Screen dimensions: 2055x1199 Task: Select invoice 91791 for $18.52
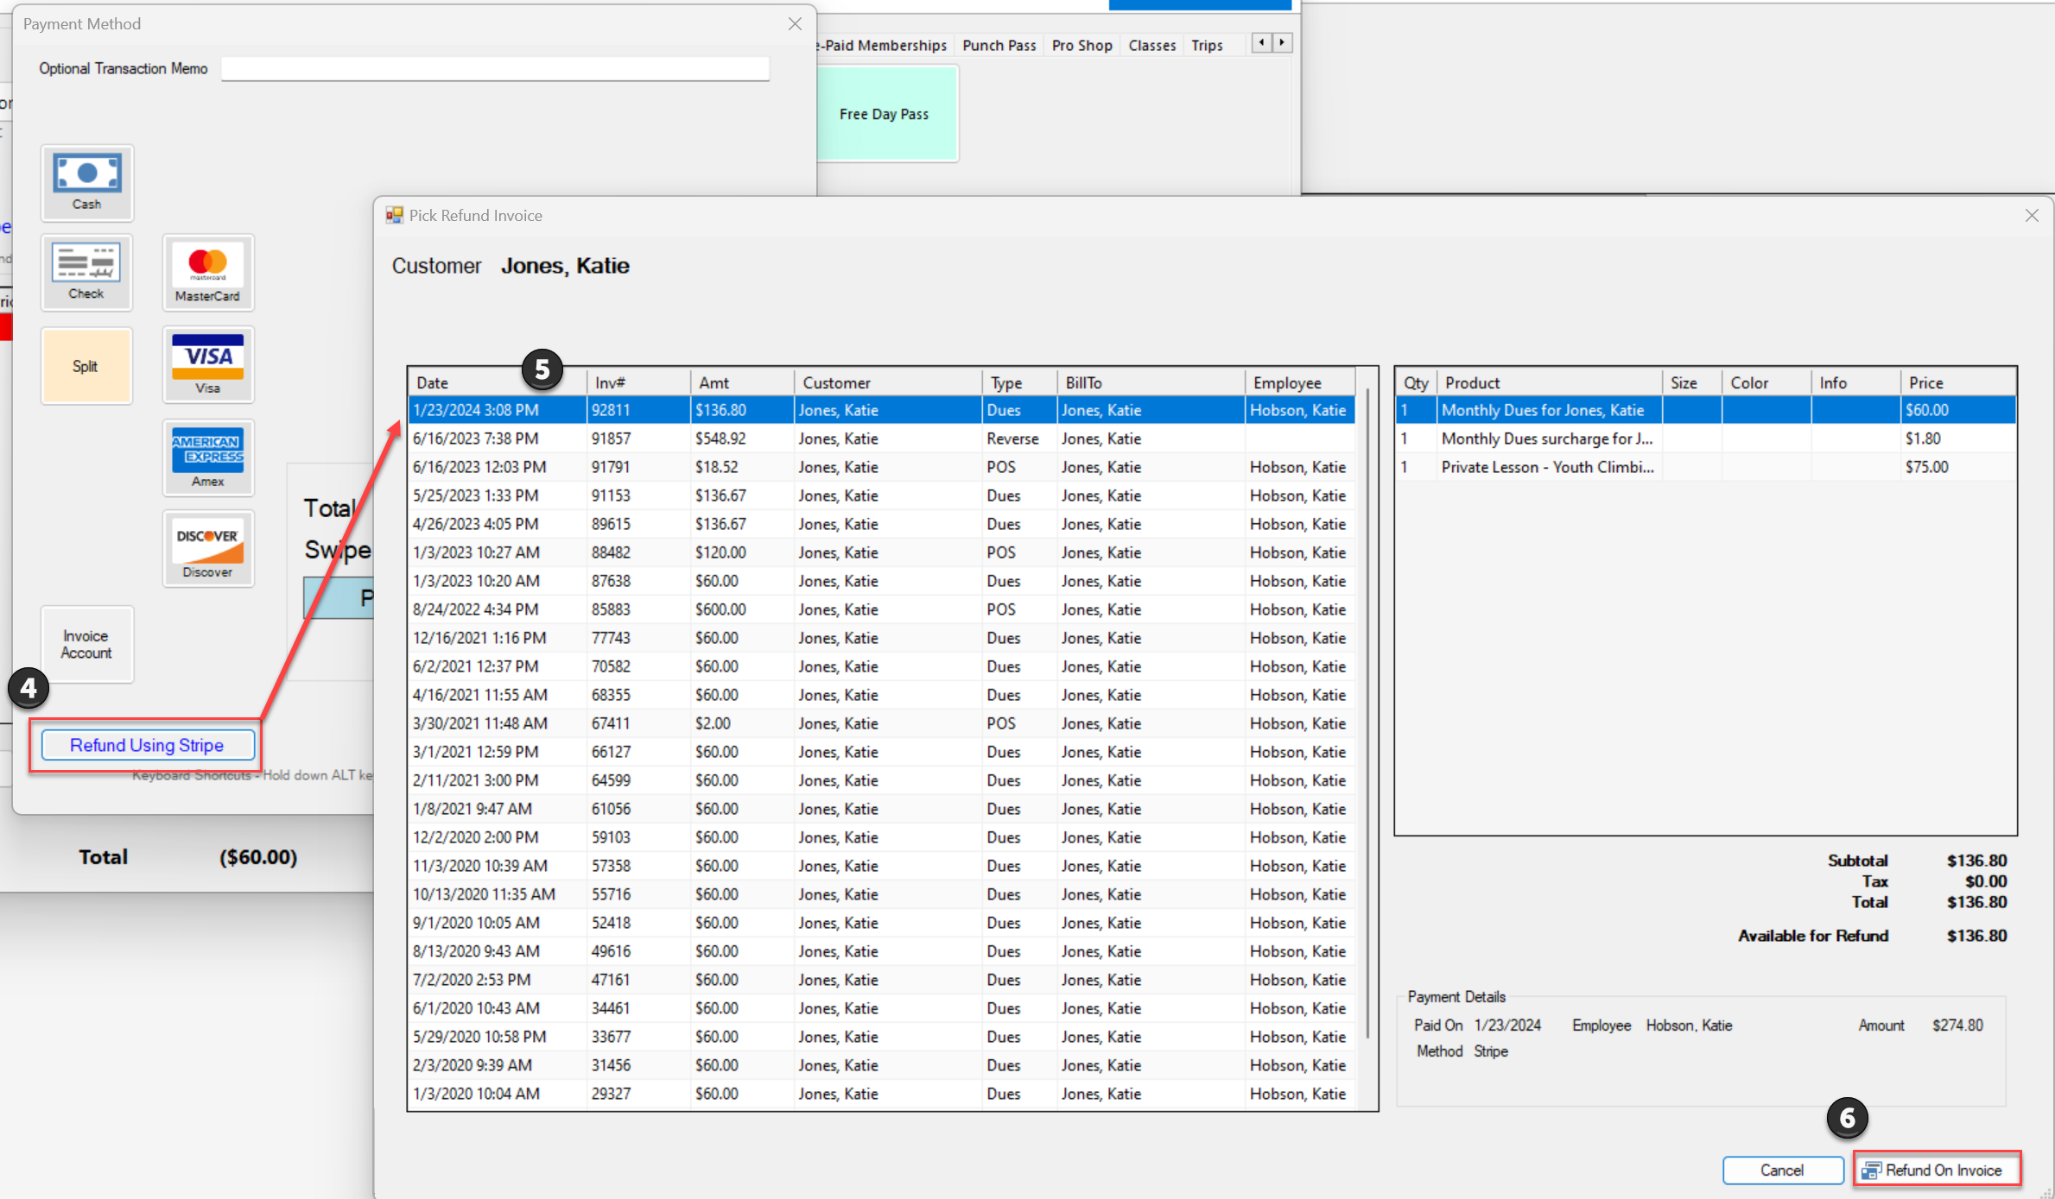882,467
